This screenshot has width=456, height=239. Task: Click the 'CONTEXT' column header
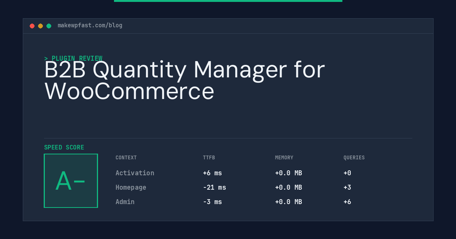point(126,158)
